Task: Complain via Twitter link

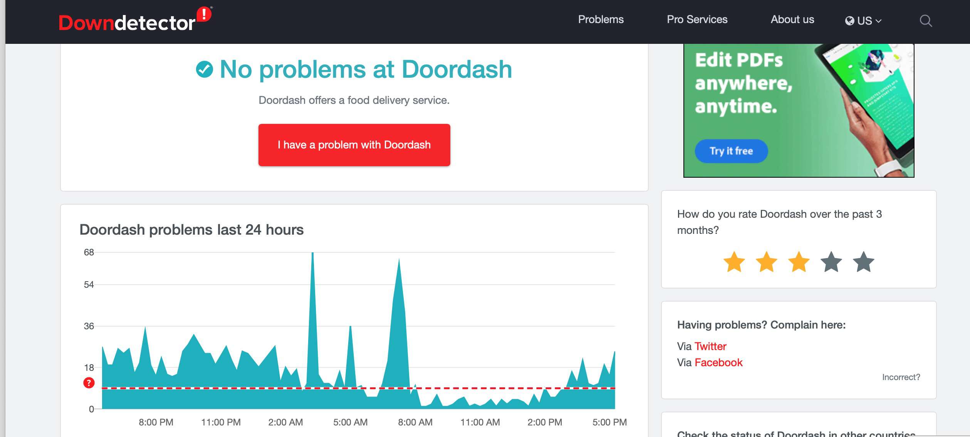Action: coord(710,346)
